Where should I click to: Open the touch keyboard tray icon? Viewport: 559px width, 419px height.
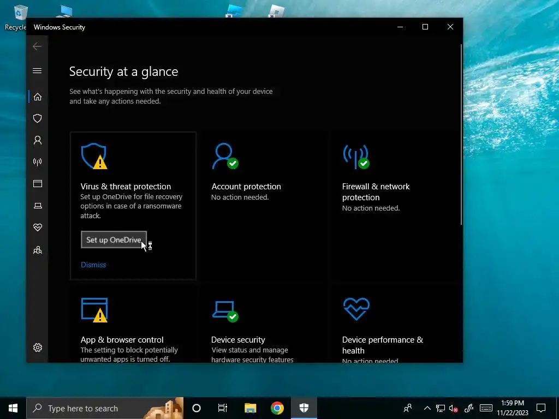coord(486,408)
